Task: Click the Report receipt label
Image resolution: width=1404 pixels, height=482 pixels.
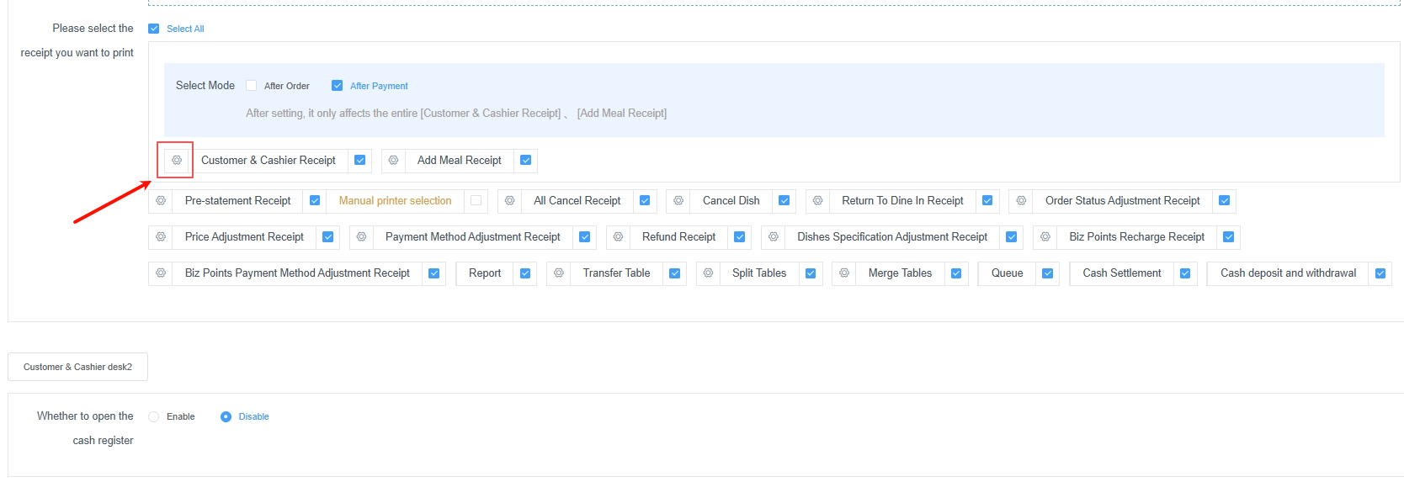Action: coord(485,273)
